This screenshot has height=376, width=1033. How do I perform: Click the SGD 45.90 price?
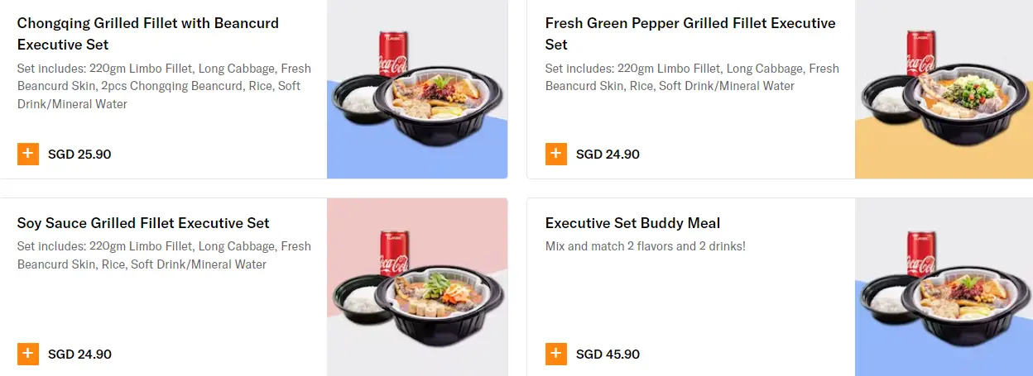coord(608,354)
